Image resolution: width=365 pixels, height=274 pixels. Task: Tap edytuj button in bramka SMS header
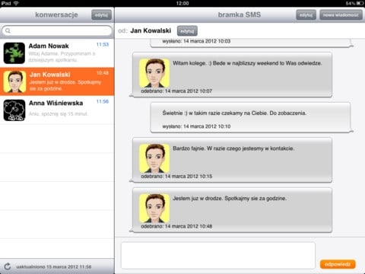coord(306,15)
